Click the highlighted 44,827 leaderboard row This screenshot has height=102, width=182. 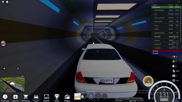pyautogui.click(x=166, y=37)
